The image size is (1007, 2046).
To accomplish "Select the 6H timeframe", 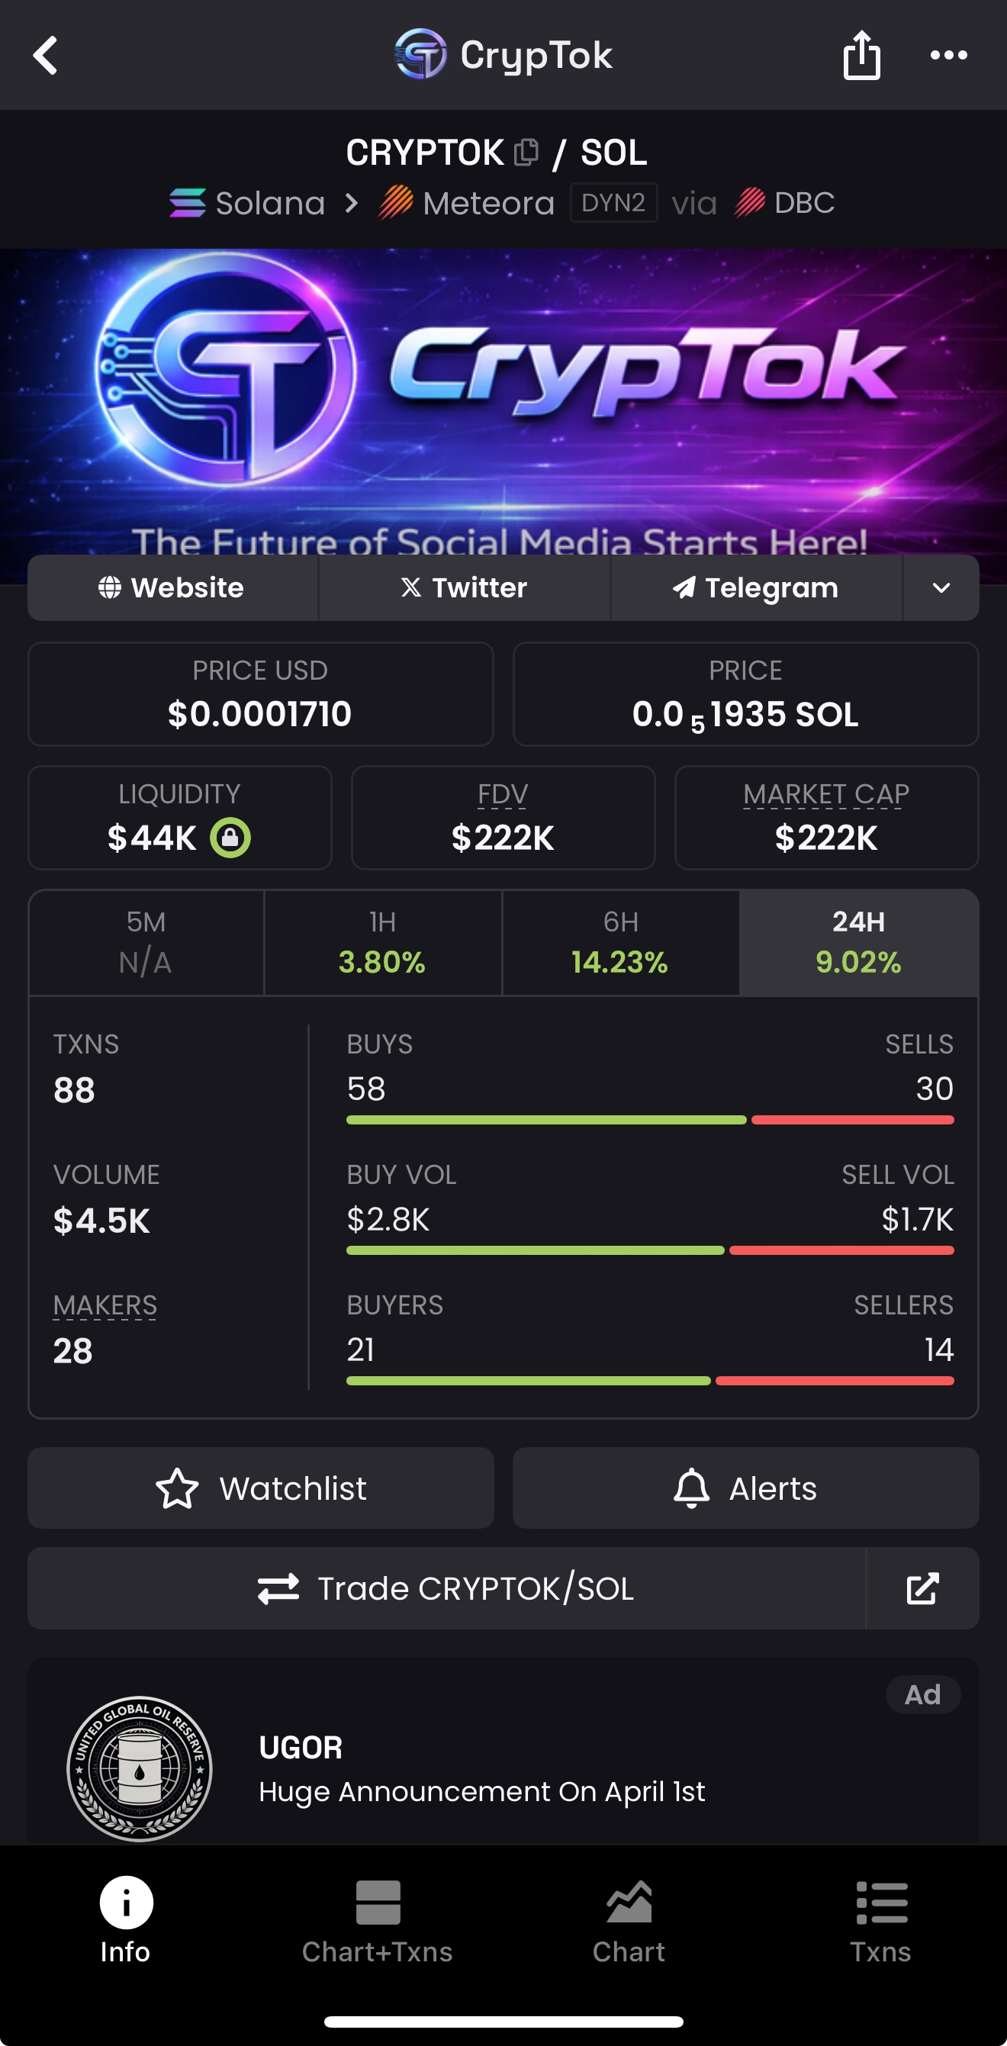I will 620,943.
